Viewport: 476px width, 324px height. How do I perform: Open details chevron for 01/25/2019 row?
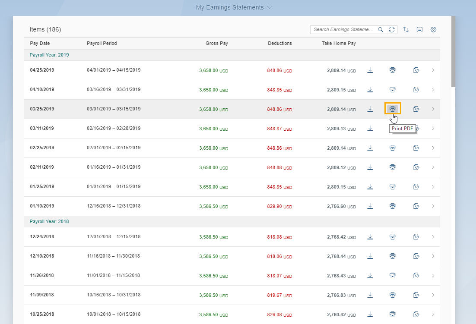433,187
